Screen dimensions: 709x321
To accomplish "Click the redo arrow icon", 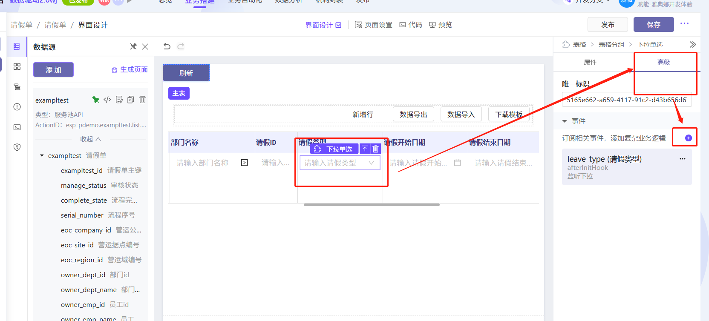I will (181, 46).
